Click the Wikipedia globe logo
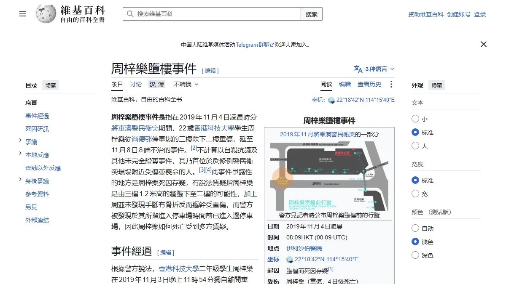This screenshot has width=506, height=284. click(x=45, y=14)
